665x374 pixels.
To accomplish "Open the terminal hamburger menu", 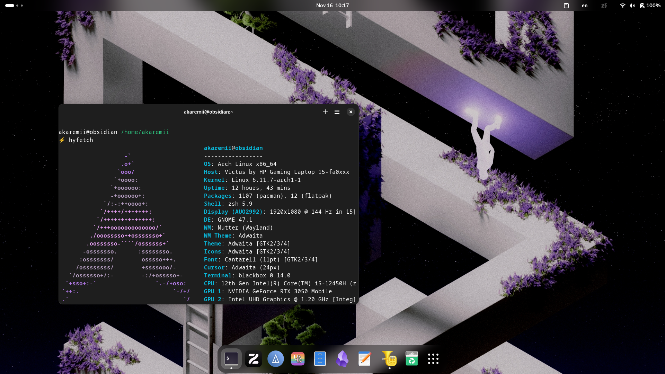I will pos(337,112).
